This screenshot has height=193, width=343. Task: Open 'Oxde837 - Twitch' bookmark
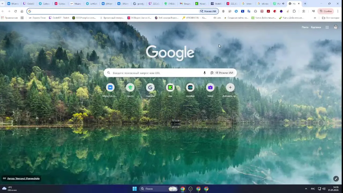coord(59,18)
